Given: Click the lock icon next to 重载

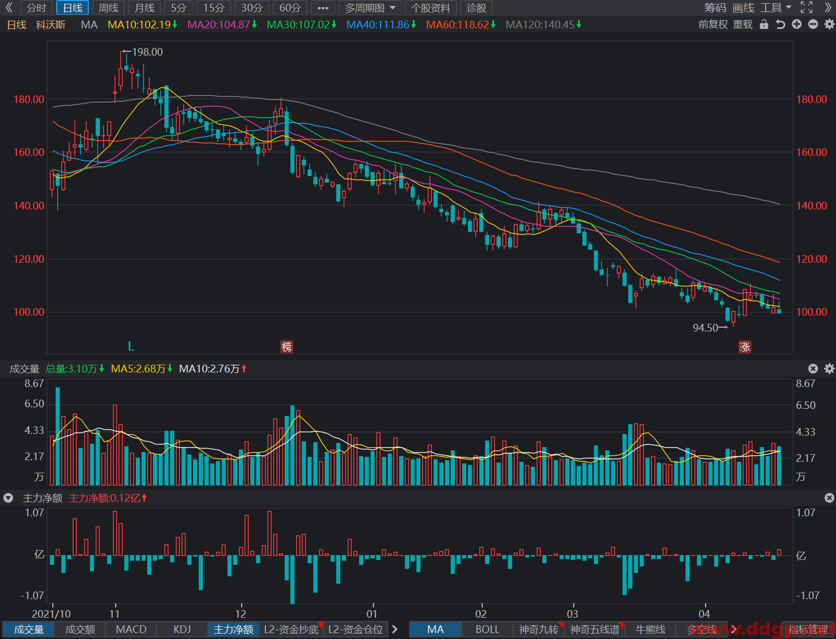Looking at the screenshot, I should coord(764,25).
